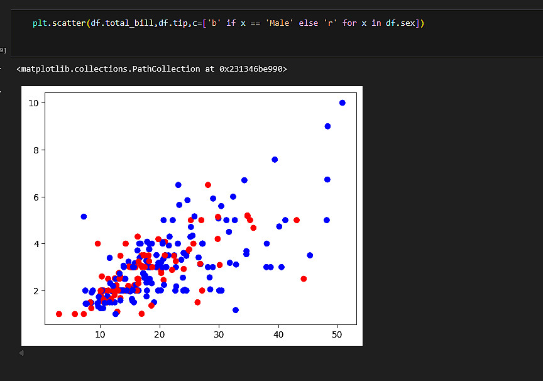543x381 pixels.
Task: Click the x-axis tick label 50
Action: tap(337, 334)
